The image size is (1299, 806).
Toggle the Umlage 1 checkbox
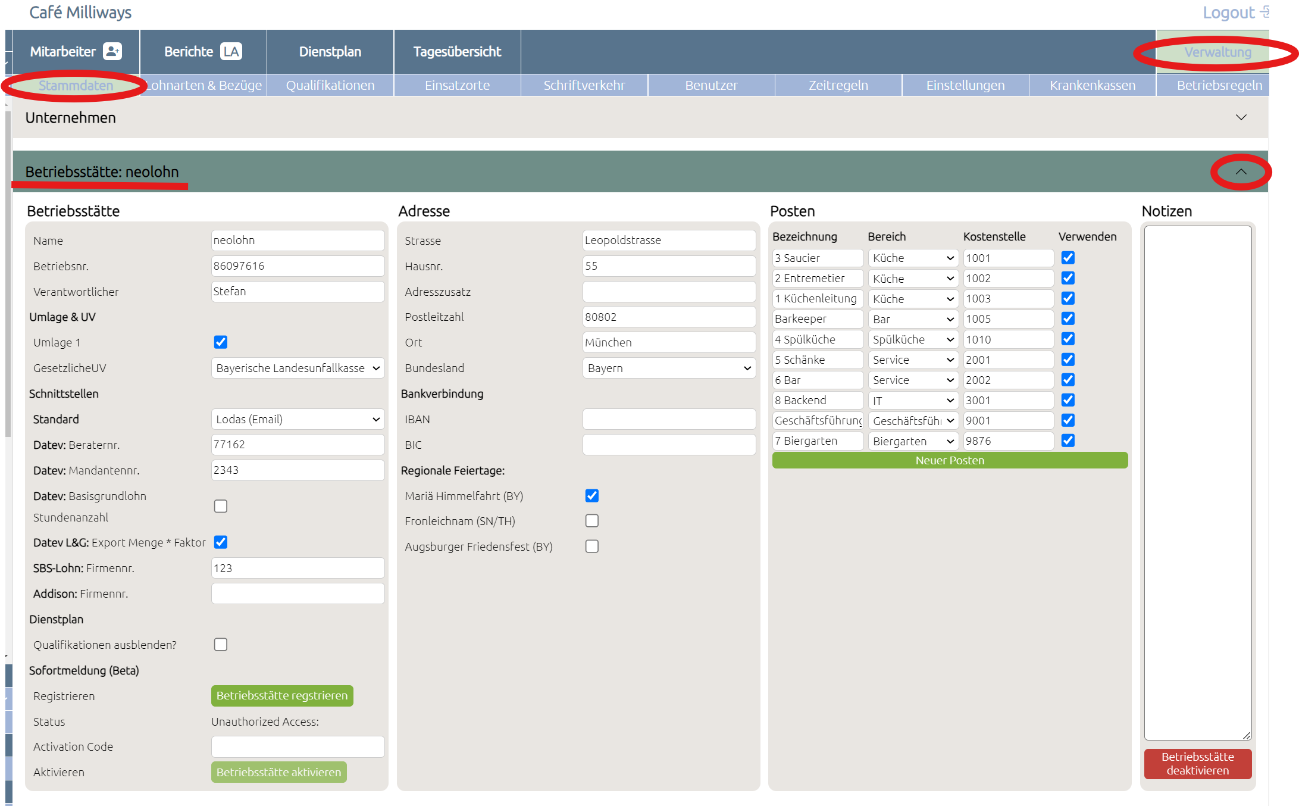(x=221, y=342)
